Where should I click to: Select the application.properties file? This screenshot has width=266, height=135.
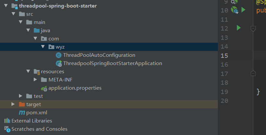pyautogui.click(x=75, y=88)
